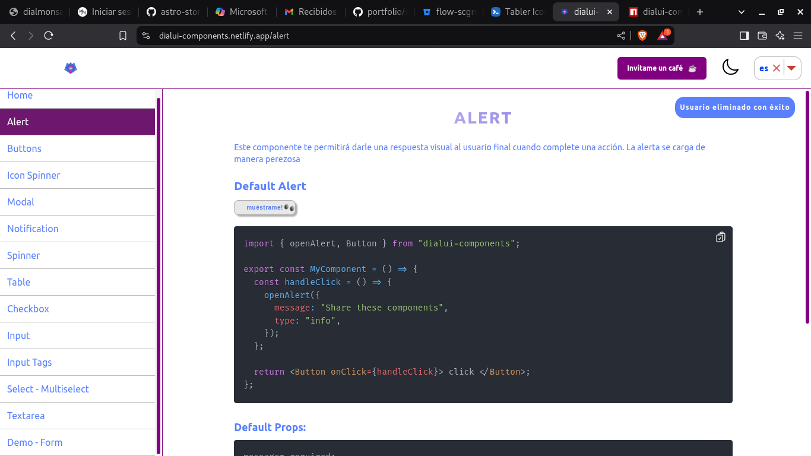Viewport: 811px width, 456px height.
Task: Copy the code snippet with clipboard icon
Action: tap(720, 237)
